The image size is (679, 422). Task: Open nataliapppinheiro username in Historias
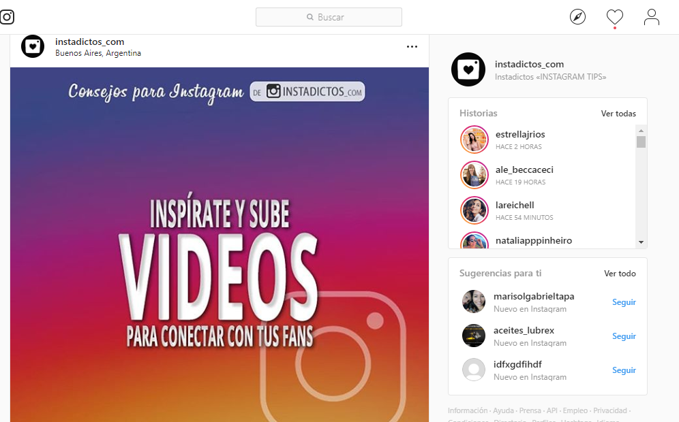(x=534, y=241)
